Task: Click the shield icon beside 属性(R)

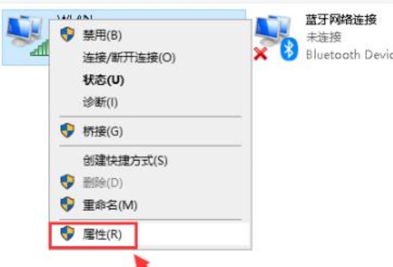Action: pos(67,233)
